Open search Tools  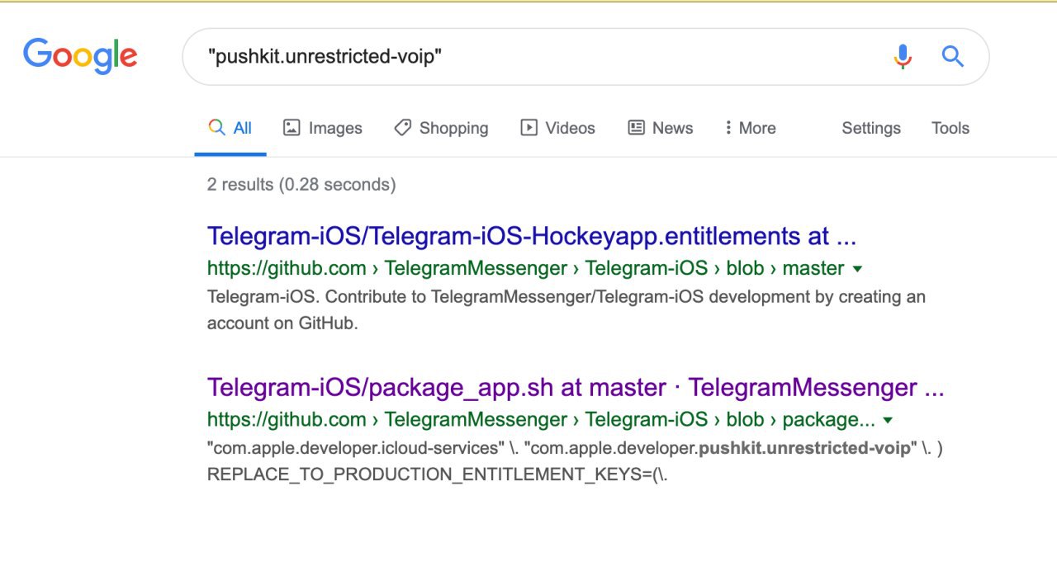pyautogui.click(x=950, y=128)
